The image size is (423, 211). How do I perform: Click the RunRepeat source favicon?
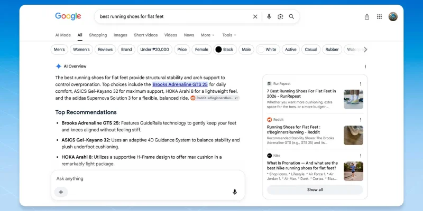[269, 84]
